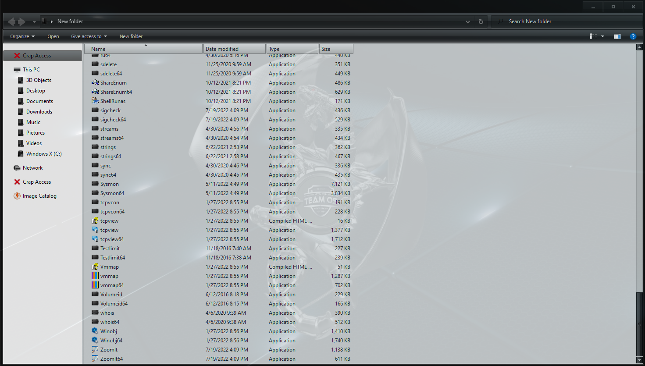
Task: Click the ShareEnum application icon
Action: tap(95, 82)
